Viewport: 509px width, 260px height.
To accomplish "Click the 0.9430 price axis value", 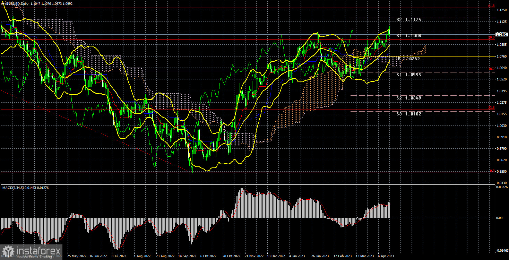I will (x=501, y=183).
